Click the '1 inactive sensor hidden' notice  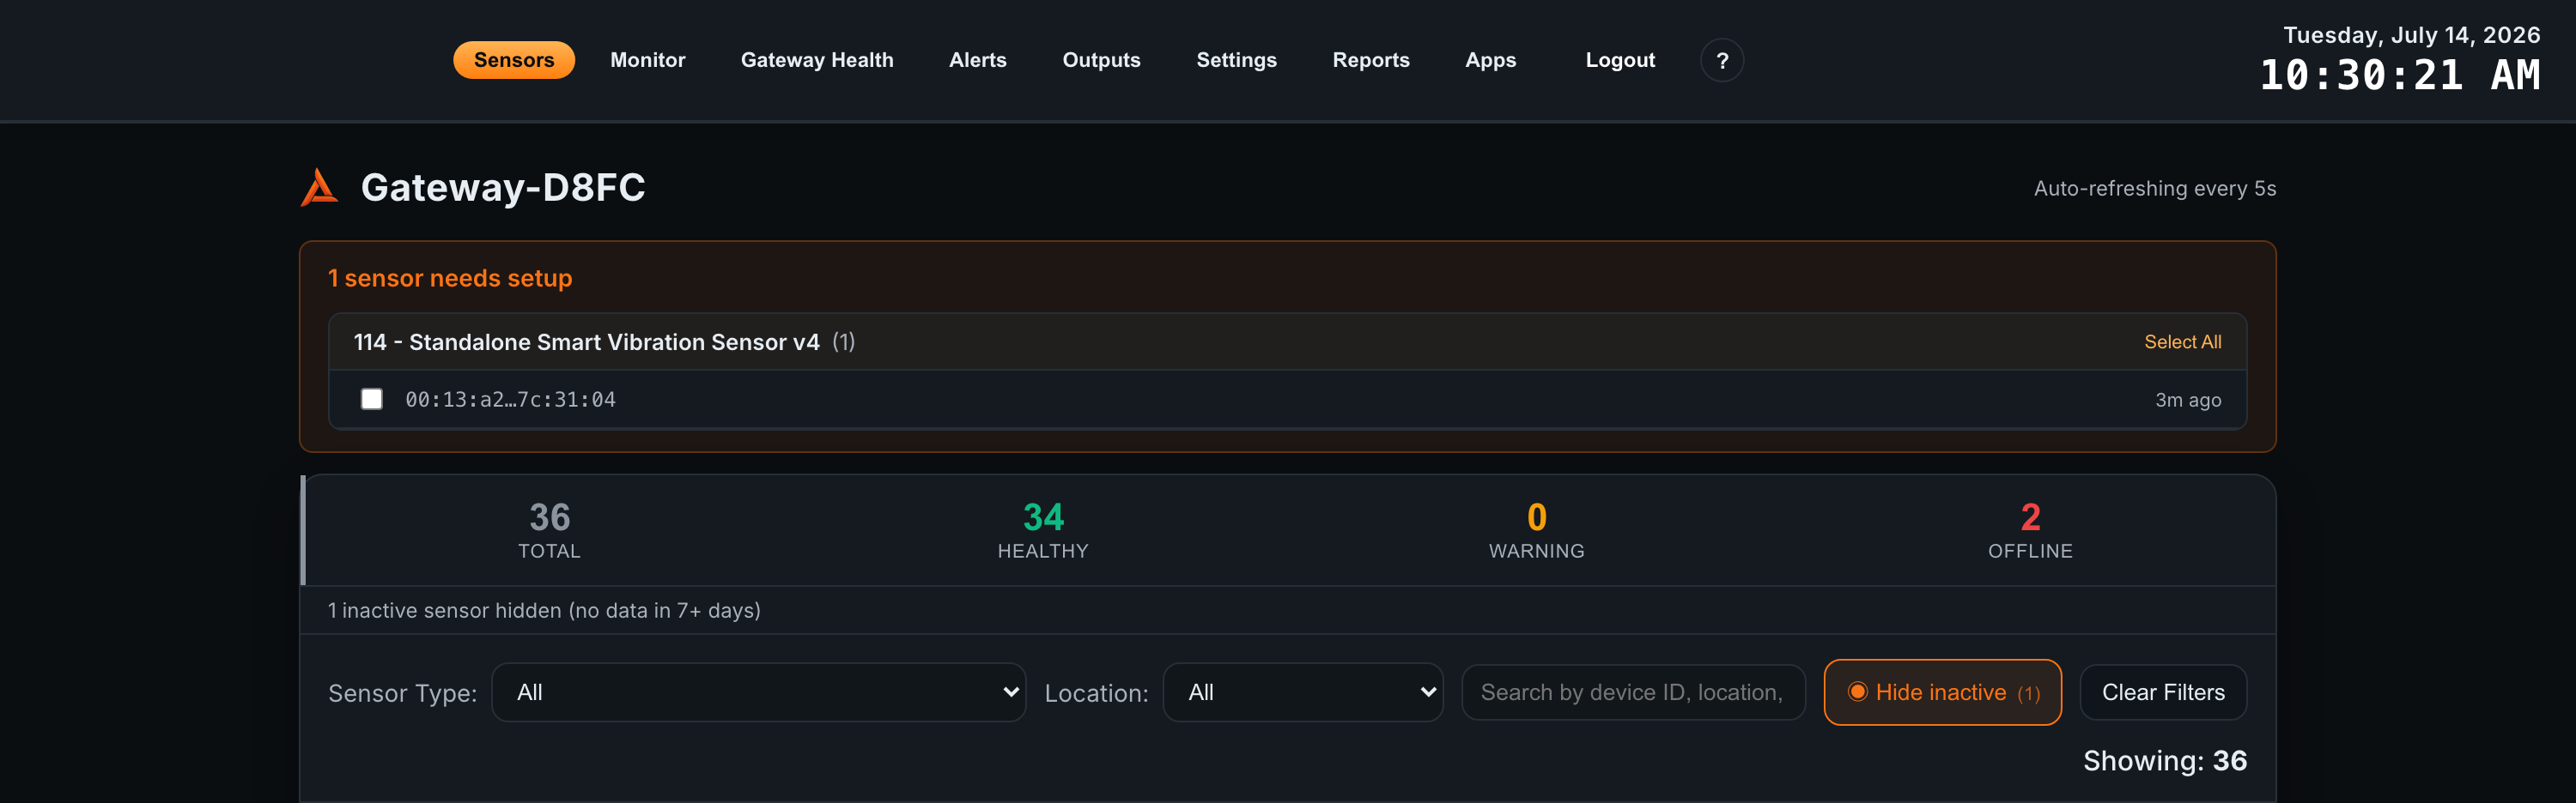544,610
